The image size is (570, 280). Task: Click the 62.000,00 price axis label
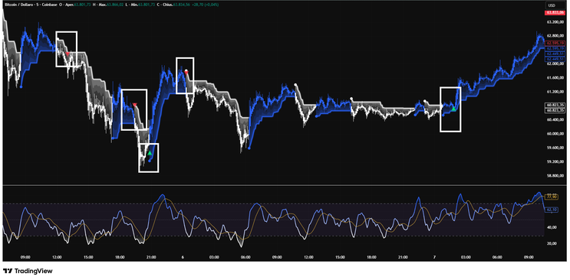click(555, 63)
